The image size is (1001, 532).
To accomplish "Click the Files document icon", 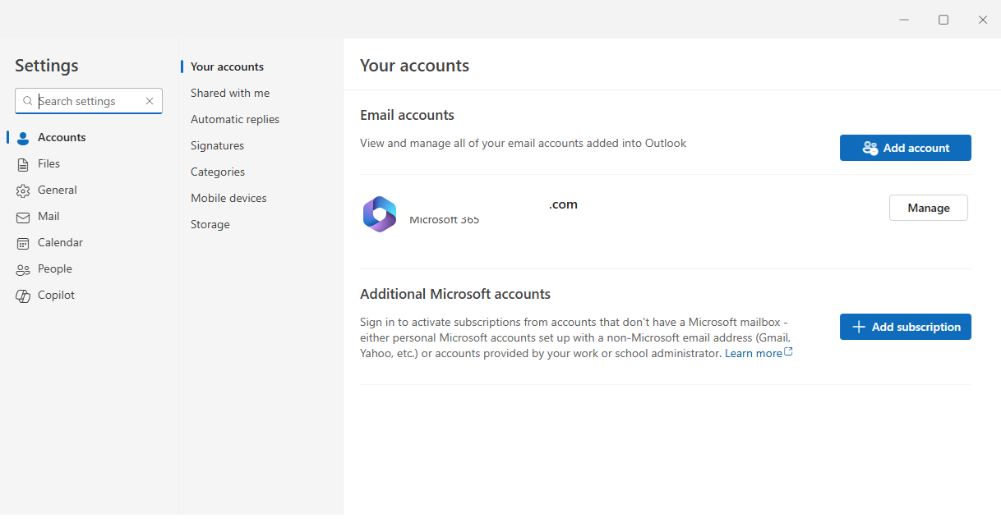I will [23, 164].
